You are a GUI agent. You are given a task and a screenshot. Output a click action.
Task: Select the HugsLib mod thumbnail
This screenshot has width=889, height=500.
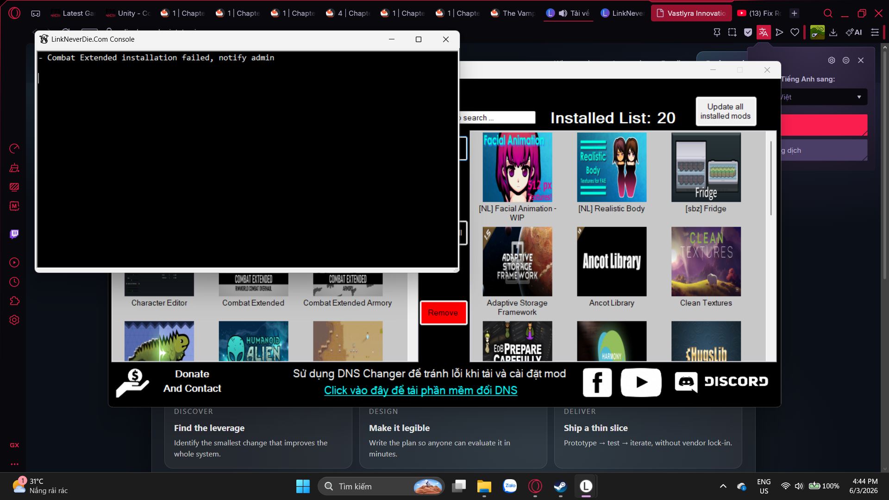[706, 341]
